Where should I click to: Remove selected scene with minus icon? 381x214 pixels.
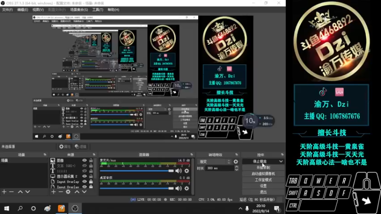click(x=11, y=192)
